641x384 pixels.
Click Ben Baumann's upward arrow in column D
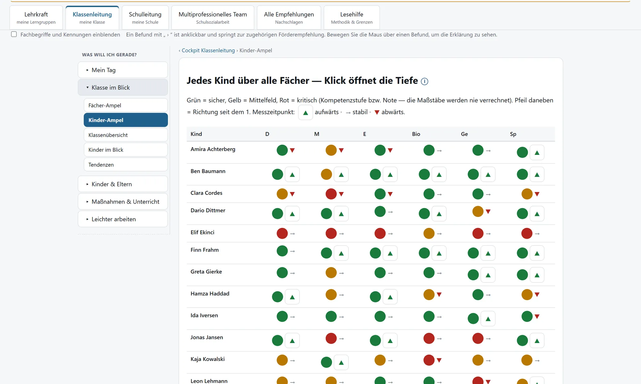292,174
